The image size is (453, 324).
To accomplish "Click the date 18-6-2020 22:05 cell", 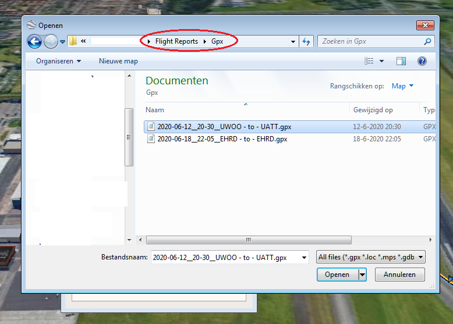I will (377, 139).
